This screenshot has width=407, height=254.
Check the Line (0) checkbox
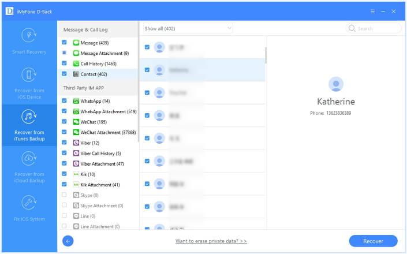[64, 215]
